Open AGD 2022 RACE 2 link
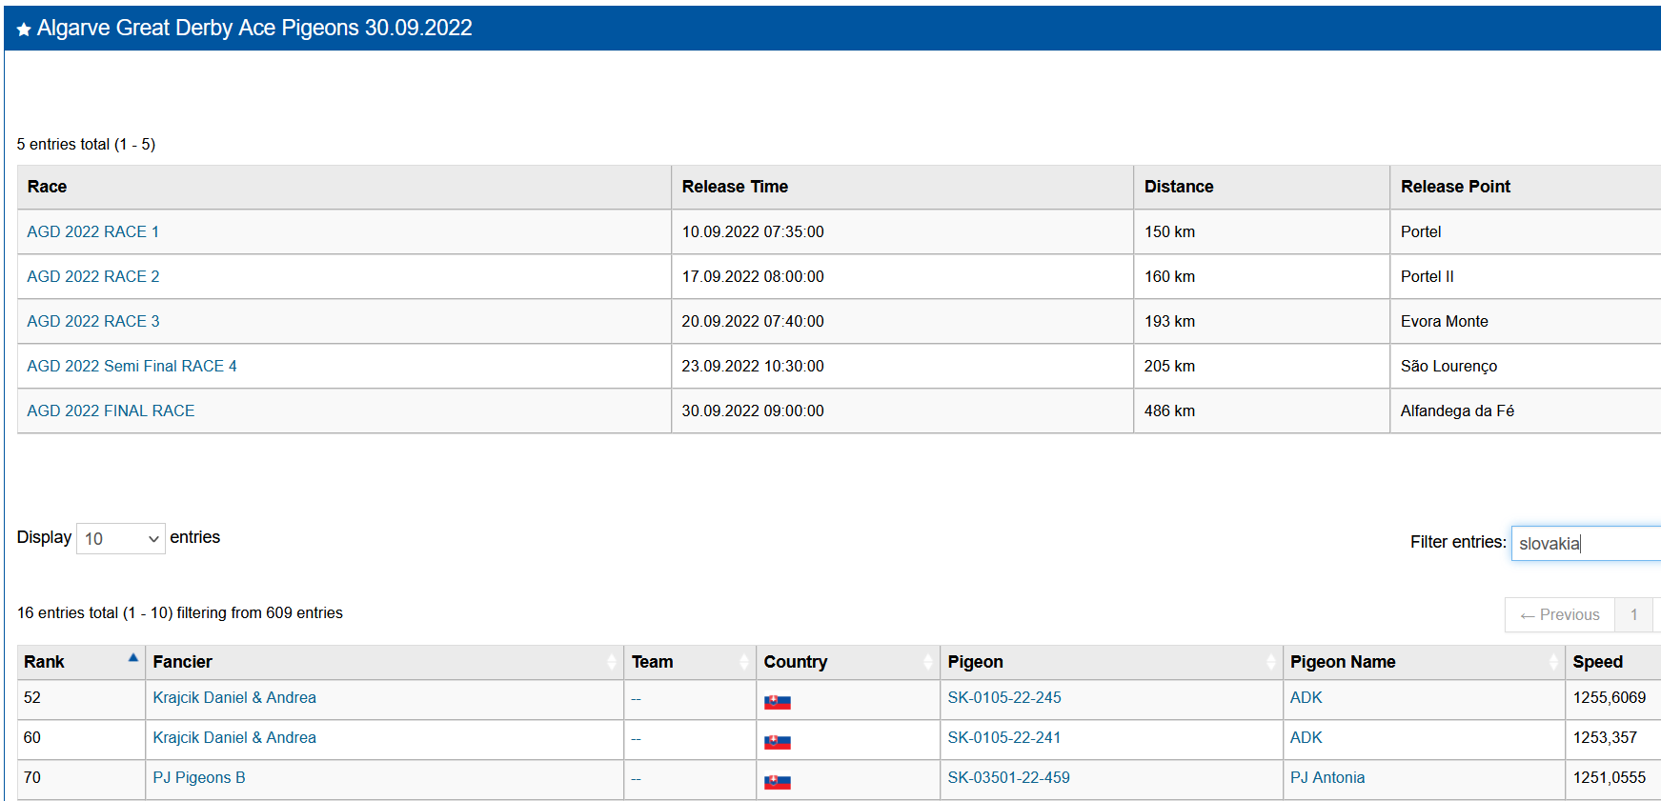Image resolution: width=1661 pixels, height=801 pixels. (x=93, y=276)
